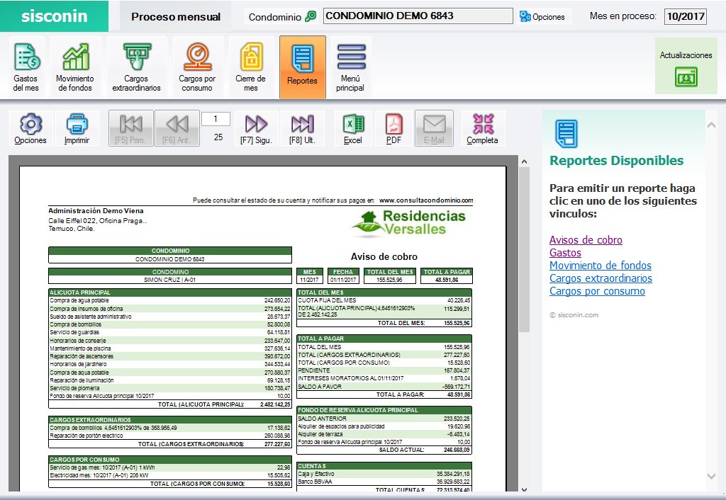Click 'Reparación de portón eléctrico' row
Screen dimensions: 726x500
170,436
